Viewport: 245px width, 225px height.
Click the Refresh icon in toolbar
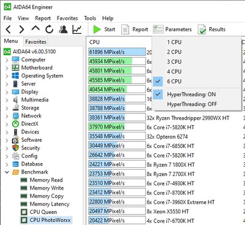49,29
